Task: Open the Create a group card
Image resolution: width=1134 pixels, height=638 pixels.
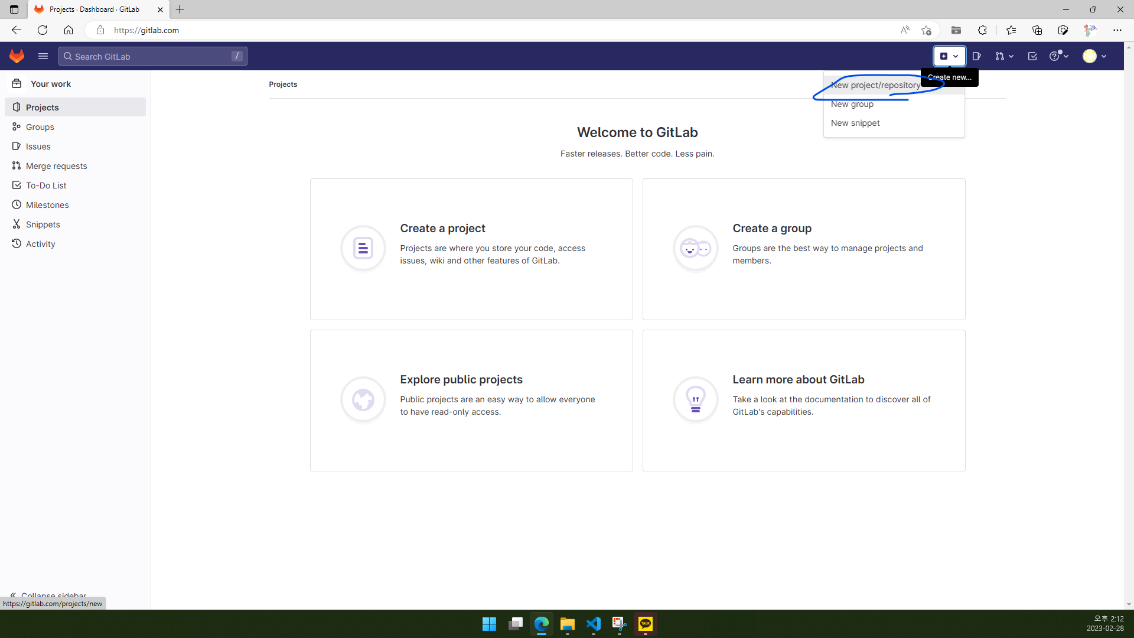Action: pos(804,249)
